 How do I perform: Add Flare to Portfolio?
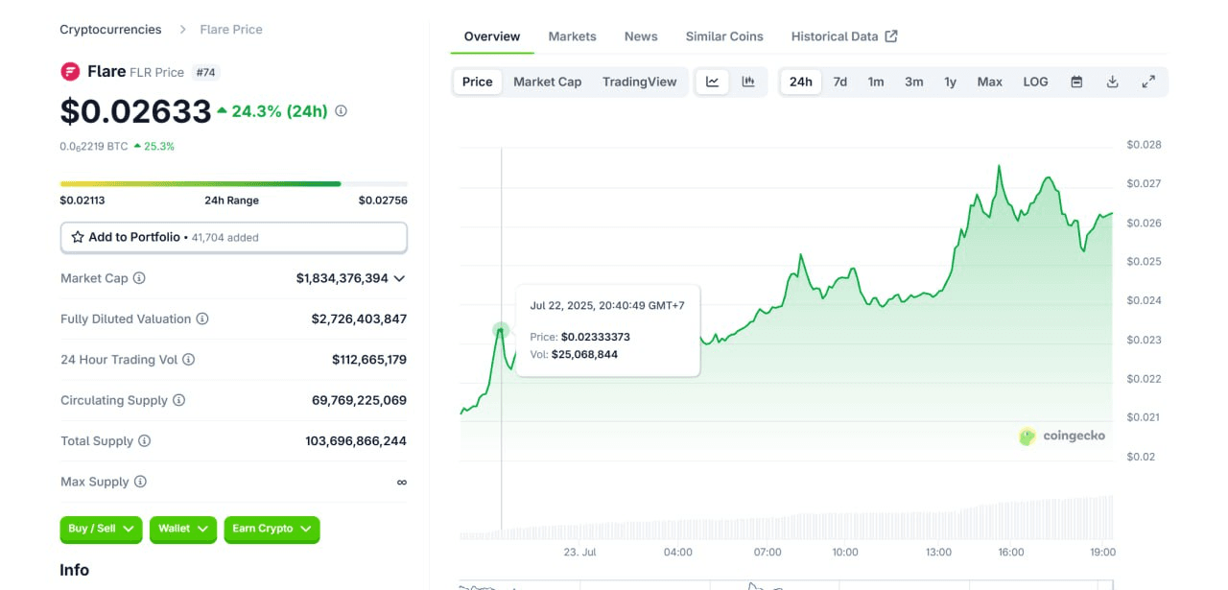point(234,237)
